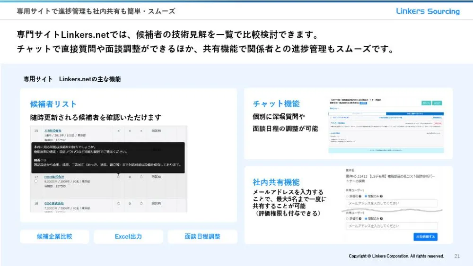Click third X mark in JJJ株式会社 row
This screenshot has width=473, height=266.
click(x=141, y=131)
